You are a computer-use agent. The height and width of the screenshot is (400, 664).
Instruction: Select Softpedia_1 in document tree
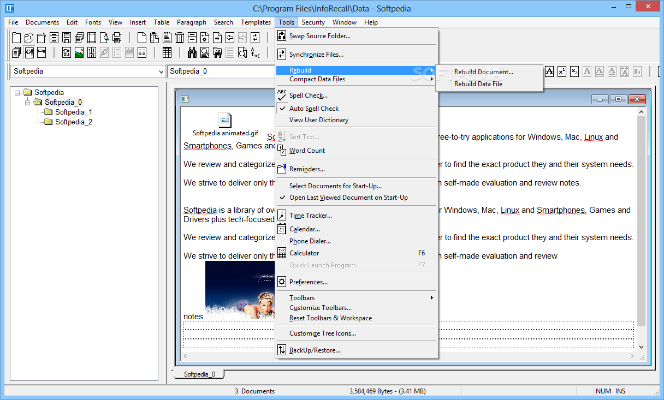[74, 112]
